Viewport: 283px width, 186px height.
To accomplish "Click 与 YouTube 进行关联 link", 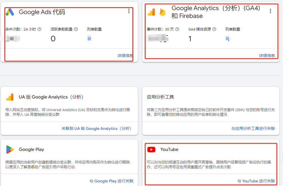I will (x=256, y=181).
